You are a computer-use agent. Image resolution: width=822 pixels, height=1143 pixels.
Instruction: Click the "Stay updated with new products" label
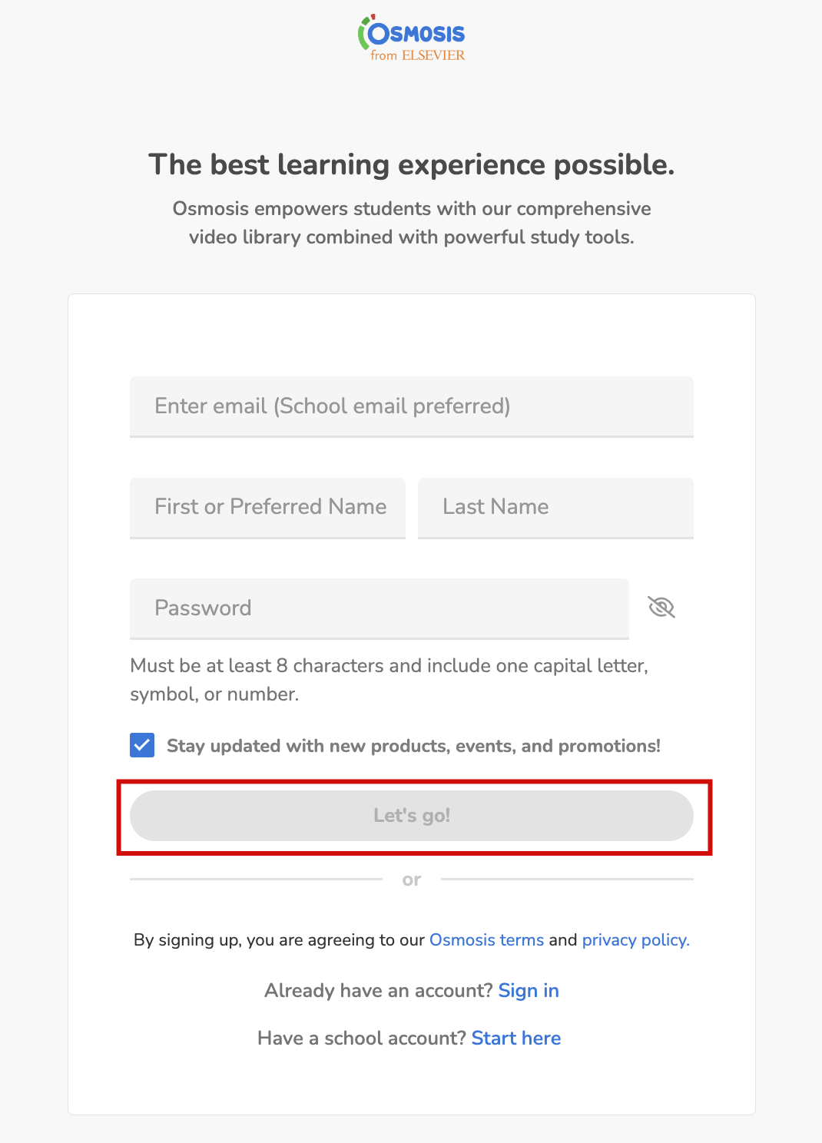pos(413,746)
